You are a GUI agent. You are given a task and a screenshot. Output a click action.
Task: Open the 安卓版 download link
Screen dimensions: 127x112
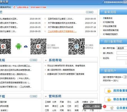(4, 110)
